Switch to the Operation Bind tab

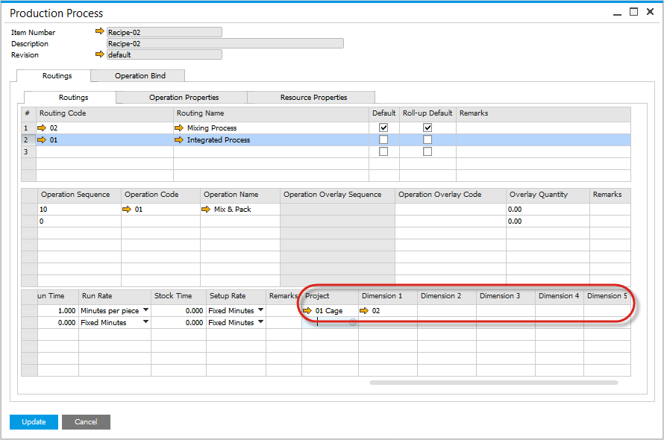140,75
